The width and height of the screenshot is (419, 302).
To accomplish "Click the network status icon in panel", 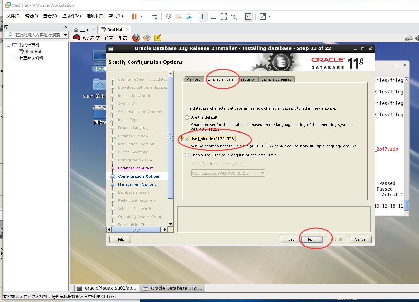I will 409,38.
